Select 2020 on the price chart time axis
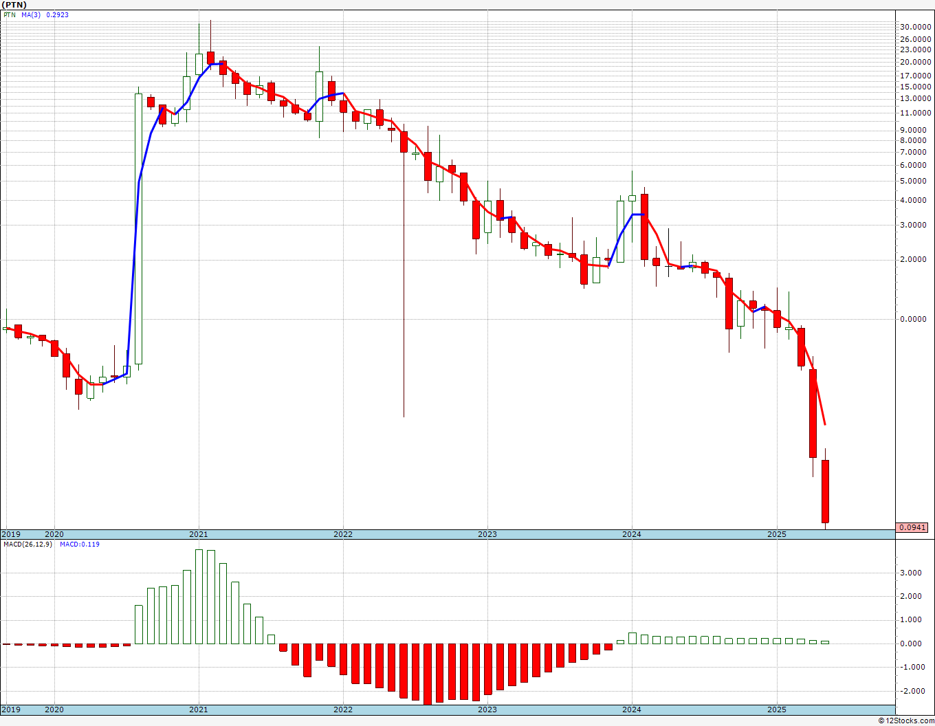 coord(54,534)
